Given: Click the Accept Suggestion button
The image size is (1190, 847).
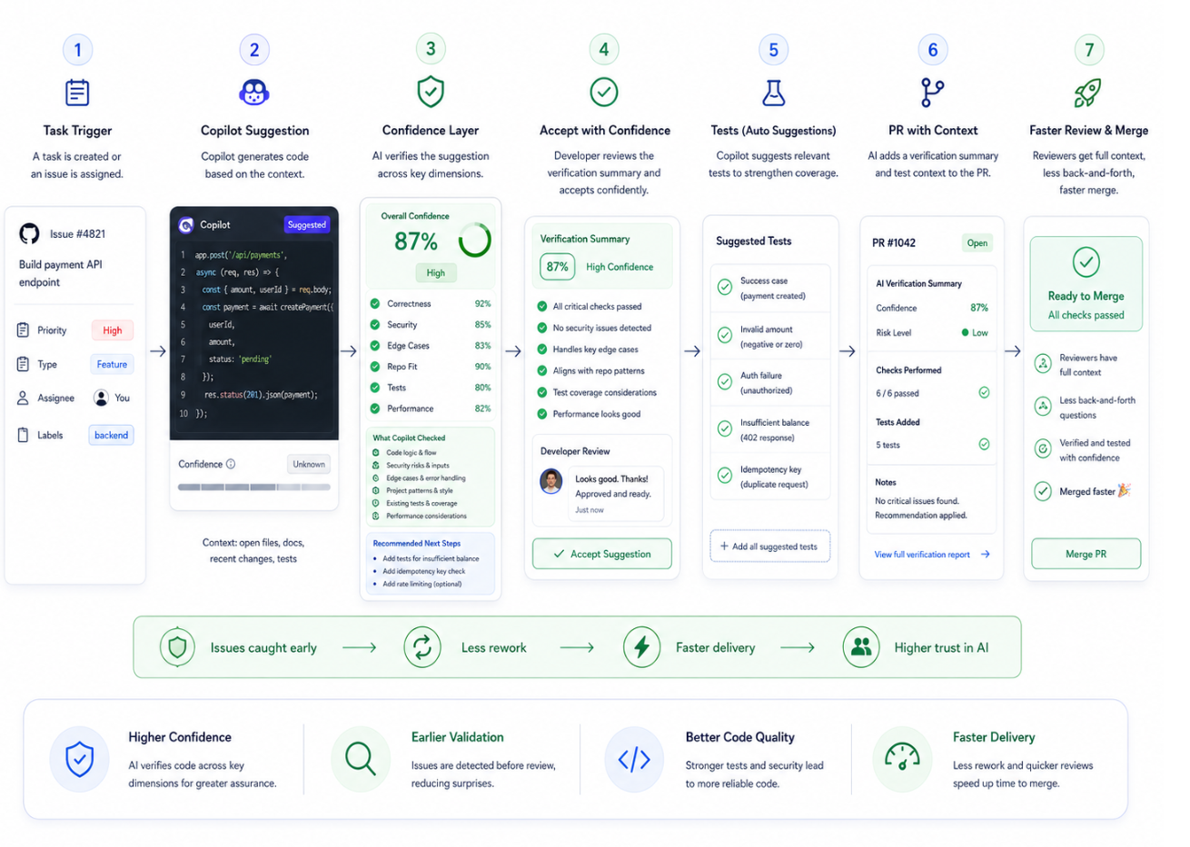Looking at the screenshot, I should tap(602, 554).
